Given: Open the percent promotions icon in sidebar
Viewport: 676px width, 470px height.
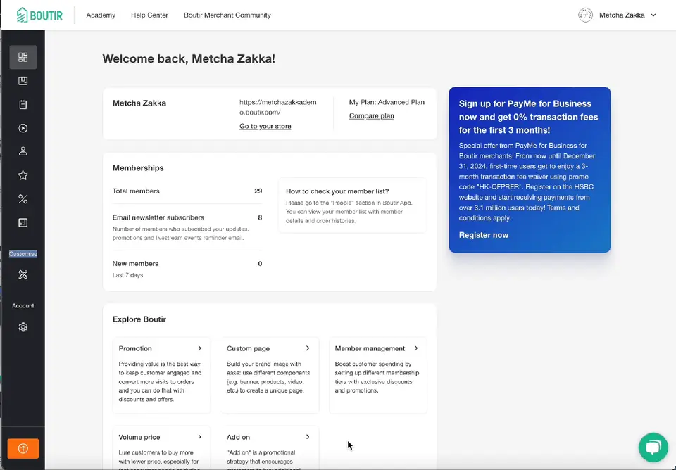Looking at the screenshot, I should tap(23, 198).
